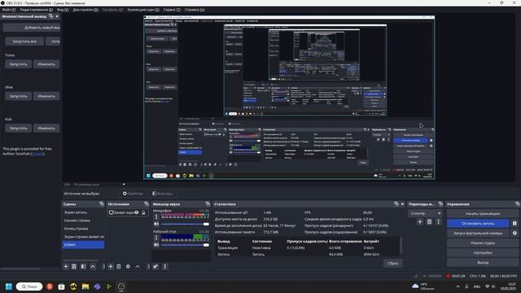Mute the Микрофон audio channel

[x=156, y=225]
